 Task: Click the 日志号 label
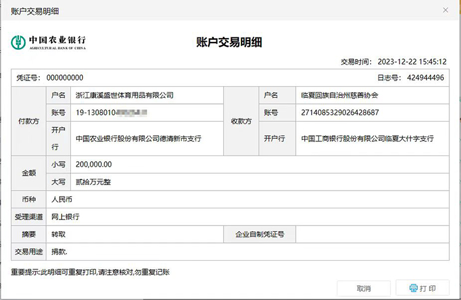(x=389, y=77)
